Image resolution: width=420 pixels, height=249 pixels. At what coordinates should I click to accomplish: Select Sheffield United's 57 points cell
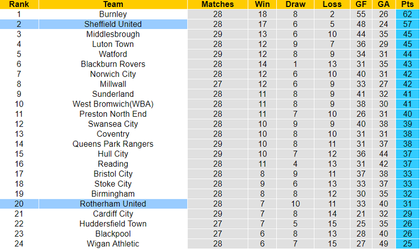point(408,24)
